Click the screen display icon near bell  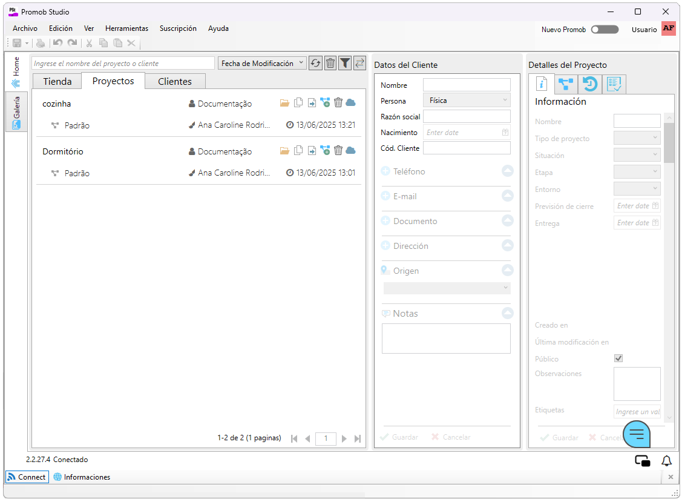click(x=643, y=461)
